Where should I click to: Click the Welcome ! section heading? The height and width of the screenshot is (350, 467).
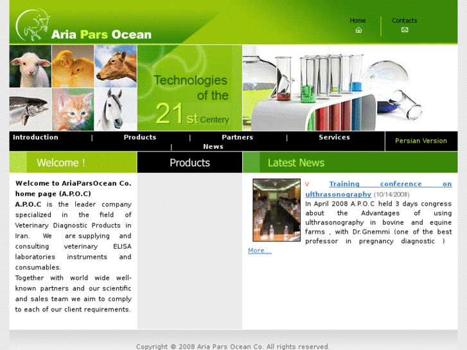[x=61, y=162]
